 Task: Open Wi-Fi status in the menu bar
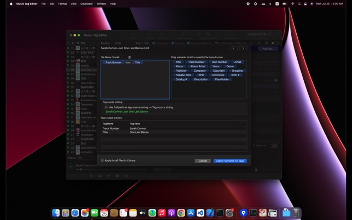292,4
